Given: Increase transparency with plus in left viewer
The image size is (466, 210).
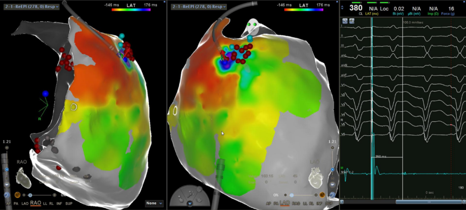Looking at the screenshot, I should [x=54, y=195].
